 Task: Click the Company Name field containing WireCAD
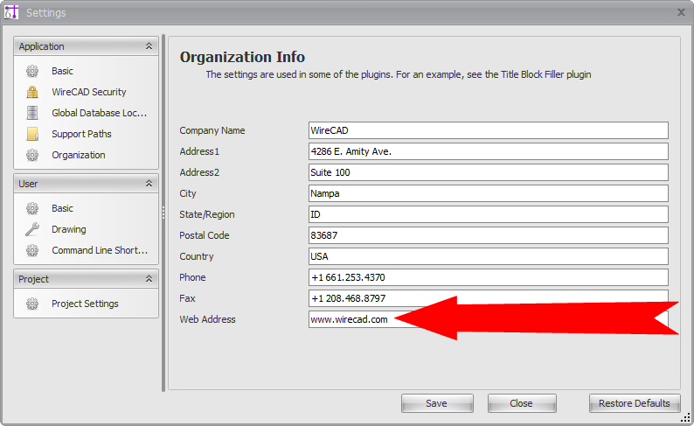click(489, 130)
